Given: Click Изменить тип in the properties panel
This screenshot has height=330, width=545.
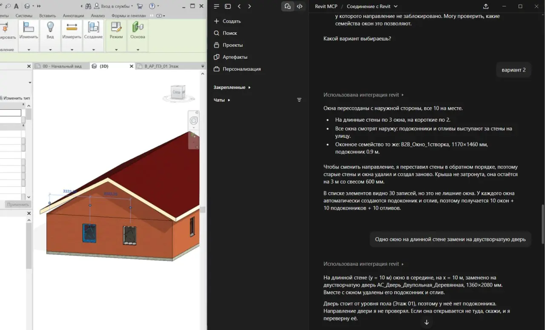Looking at the screenshot, I should click(x=16, y=98).
